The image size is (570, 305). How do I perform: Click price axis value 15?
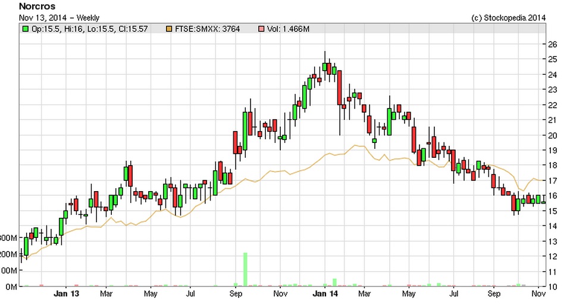pyautogui.click(x=553, y=211)
